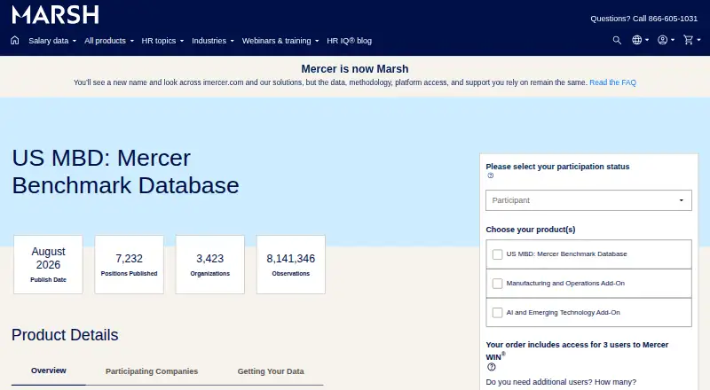Switch to the Participating Companies tab
This screenshot has width=710, height=390.
pos(152,371)
